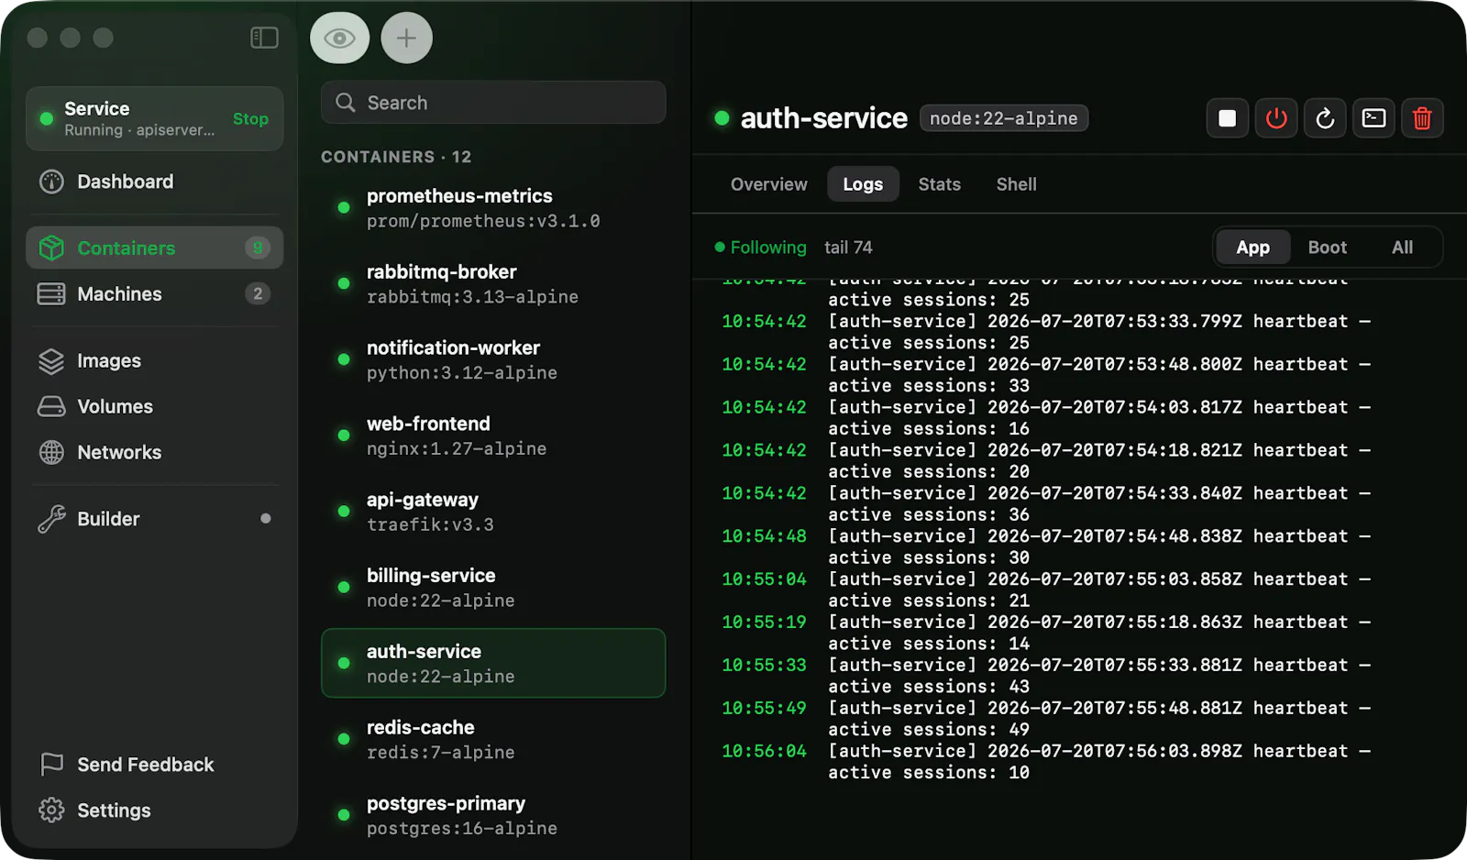Viewport: 1467px width, 860px height.
Task: Switch to the Logs tab
Action: click(x=863, y=184)
